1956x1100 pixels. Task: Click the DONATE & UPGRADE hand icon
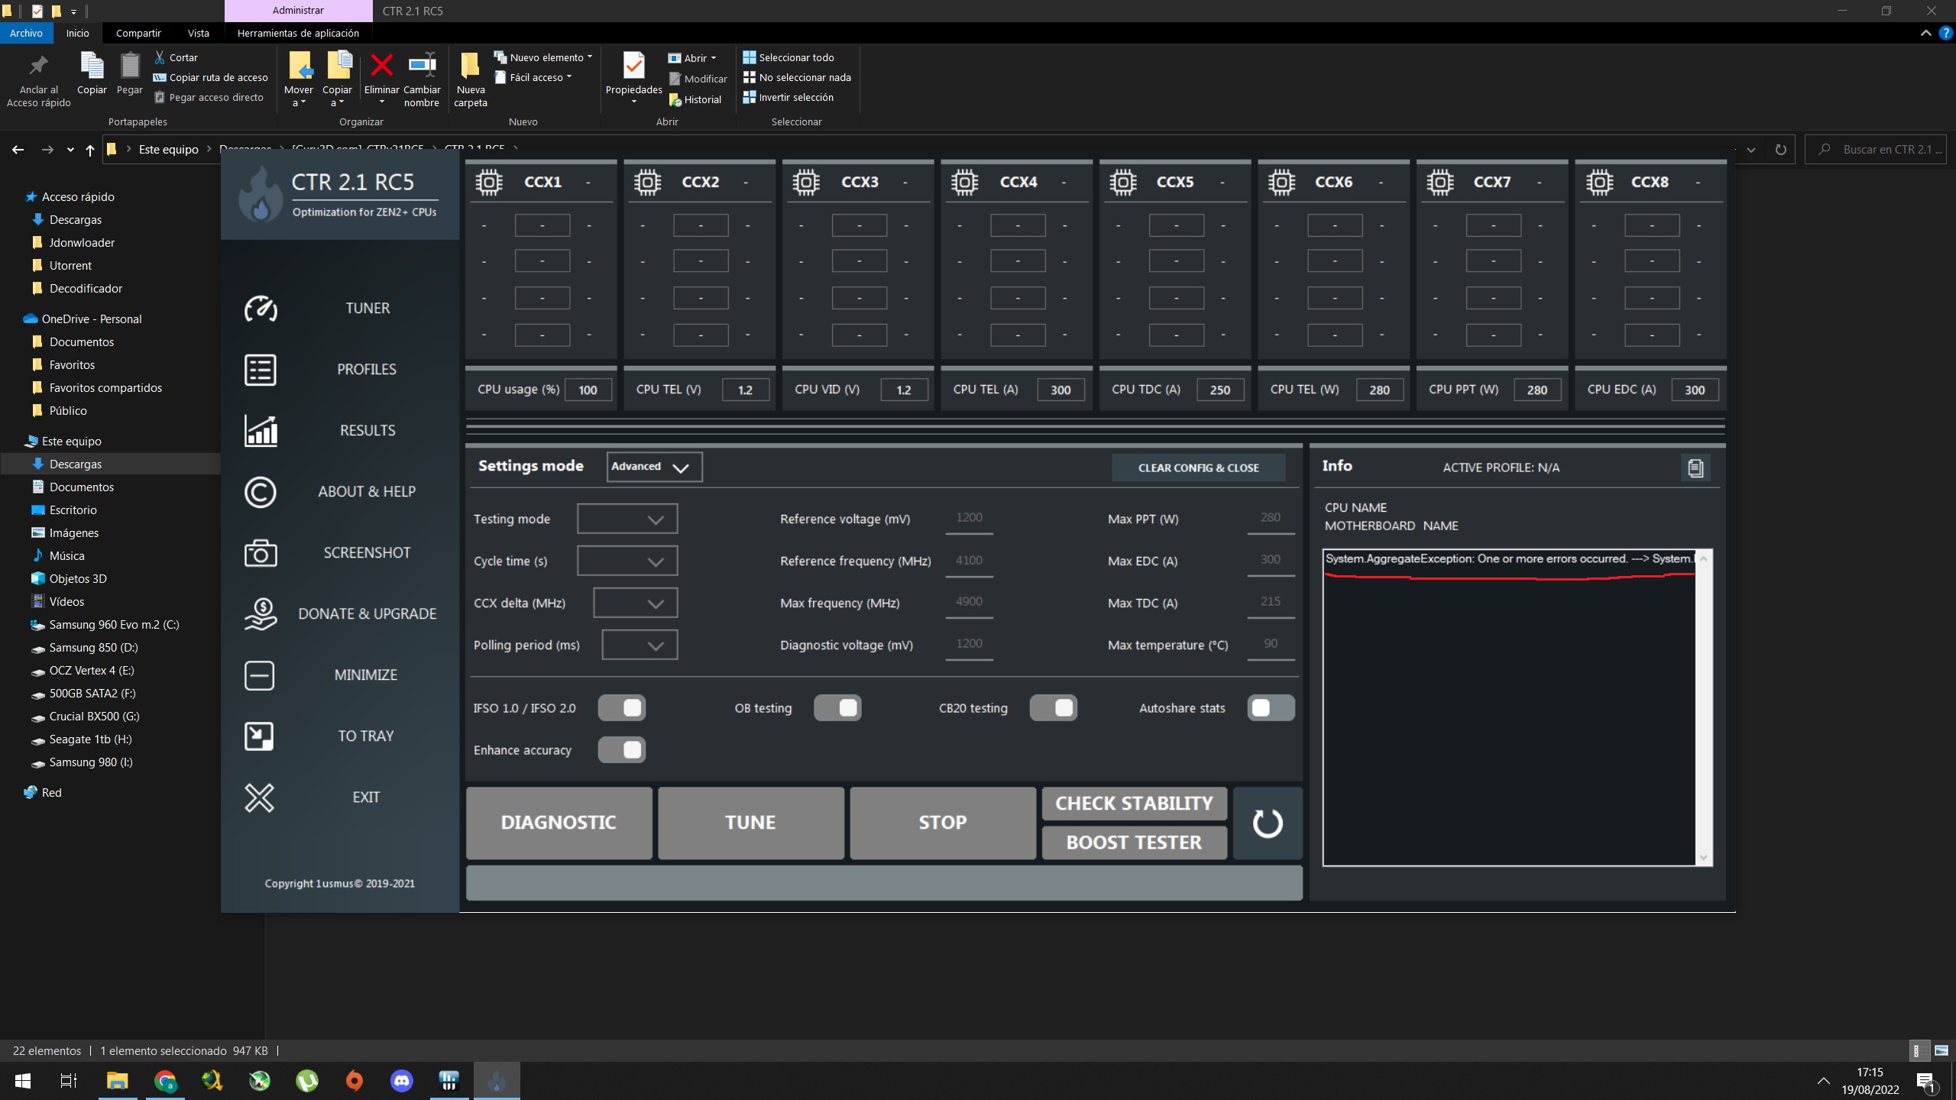pos(261,614)
